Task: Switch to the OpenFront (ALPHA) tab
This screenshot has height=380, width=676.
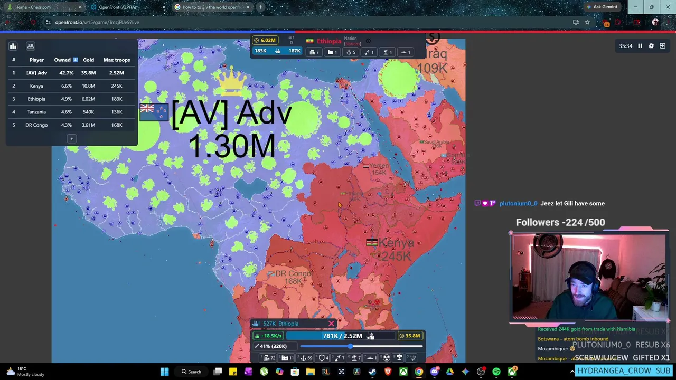Action: [x=128, y=7]
